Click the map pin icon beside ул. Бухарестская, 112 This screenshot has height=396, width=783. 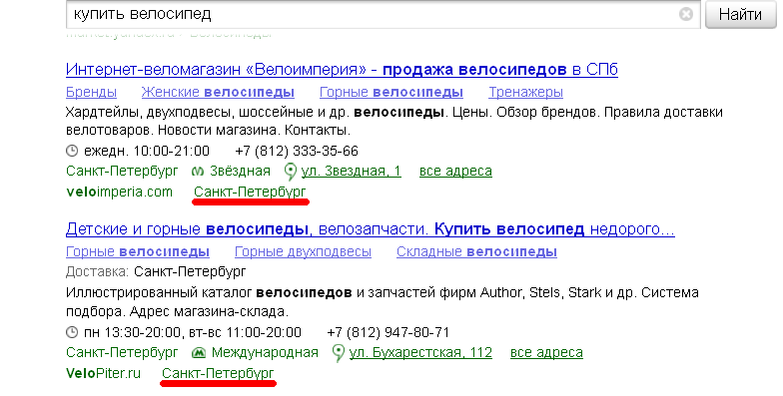point(338,353)
